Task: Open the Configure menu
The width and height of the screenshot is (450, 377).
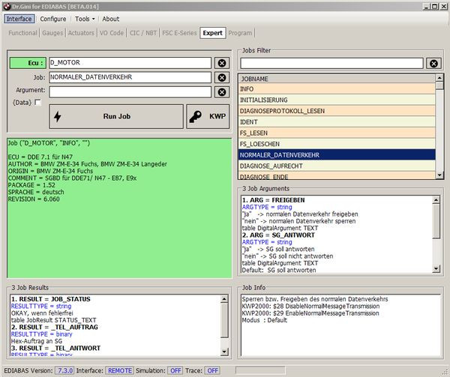Action: [x=52, y=19]
